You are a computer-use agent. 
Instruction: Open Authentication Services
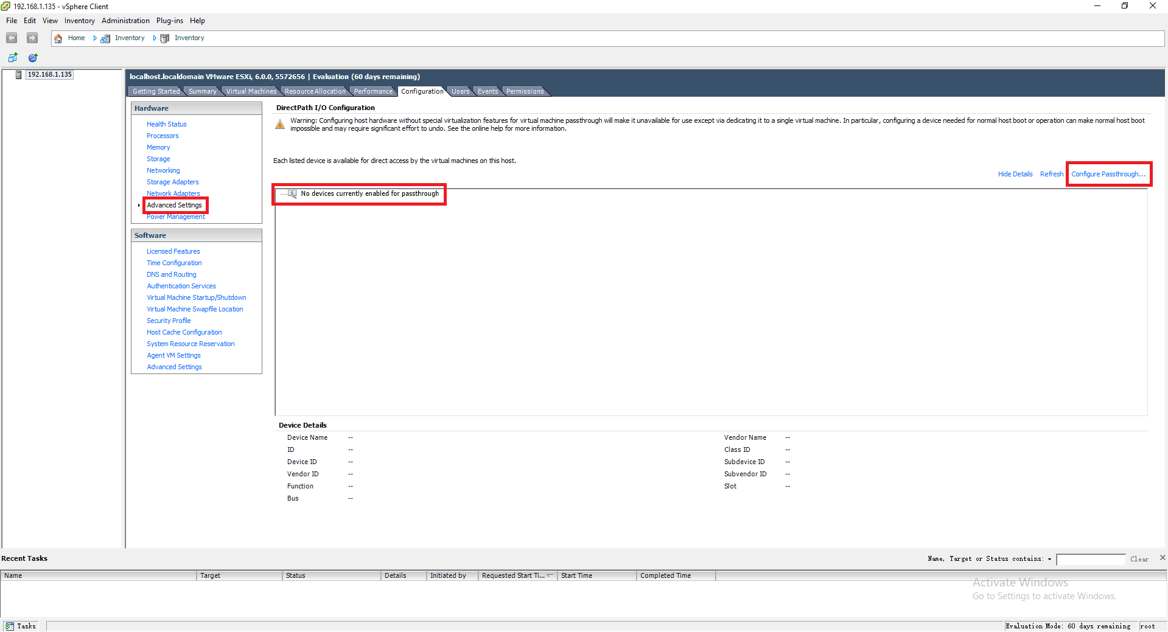[181, 286]
